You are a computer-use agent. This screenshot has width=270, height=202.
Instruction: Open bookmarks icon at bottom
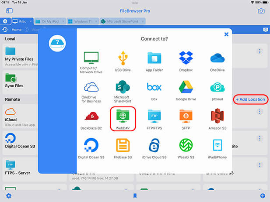[135, 196]
